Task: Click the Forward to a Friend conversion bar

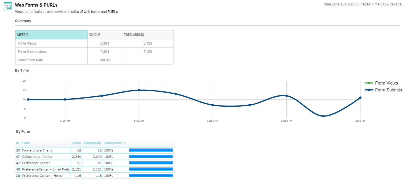Action: (x=151, y=150)
